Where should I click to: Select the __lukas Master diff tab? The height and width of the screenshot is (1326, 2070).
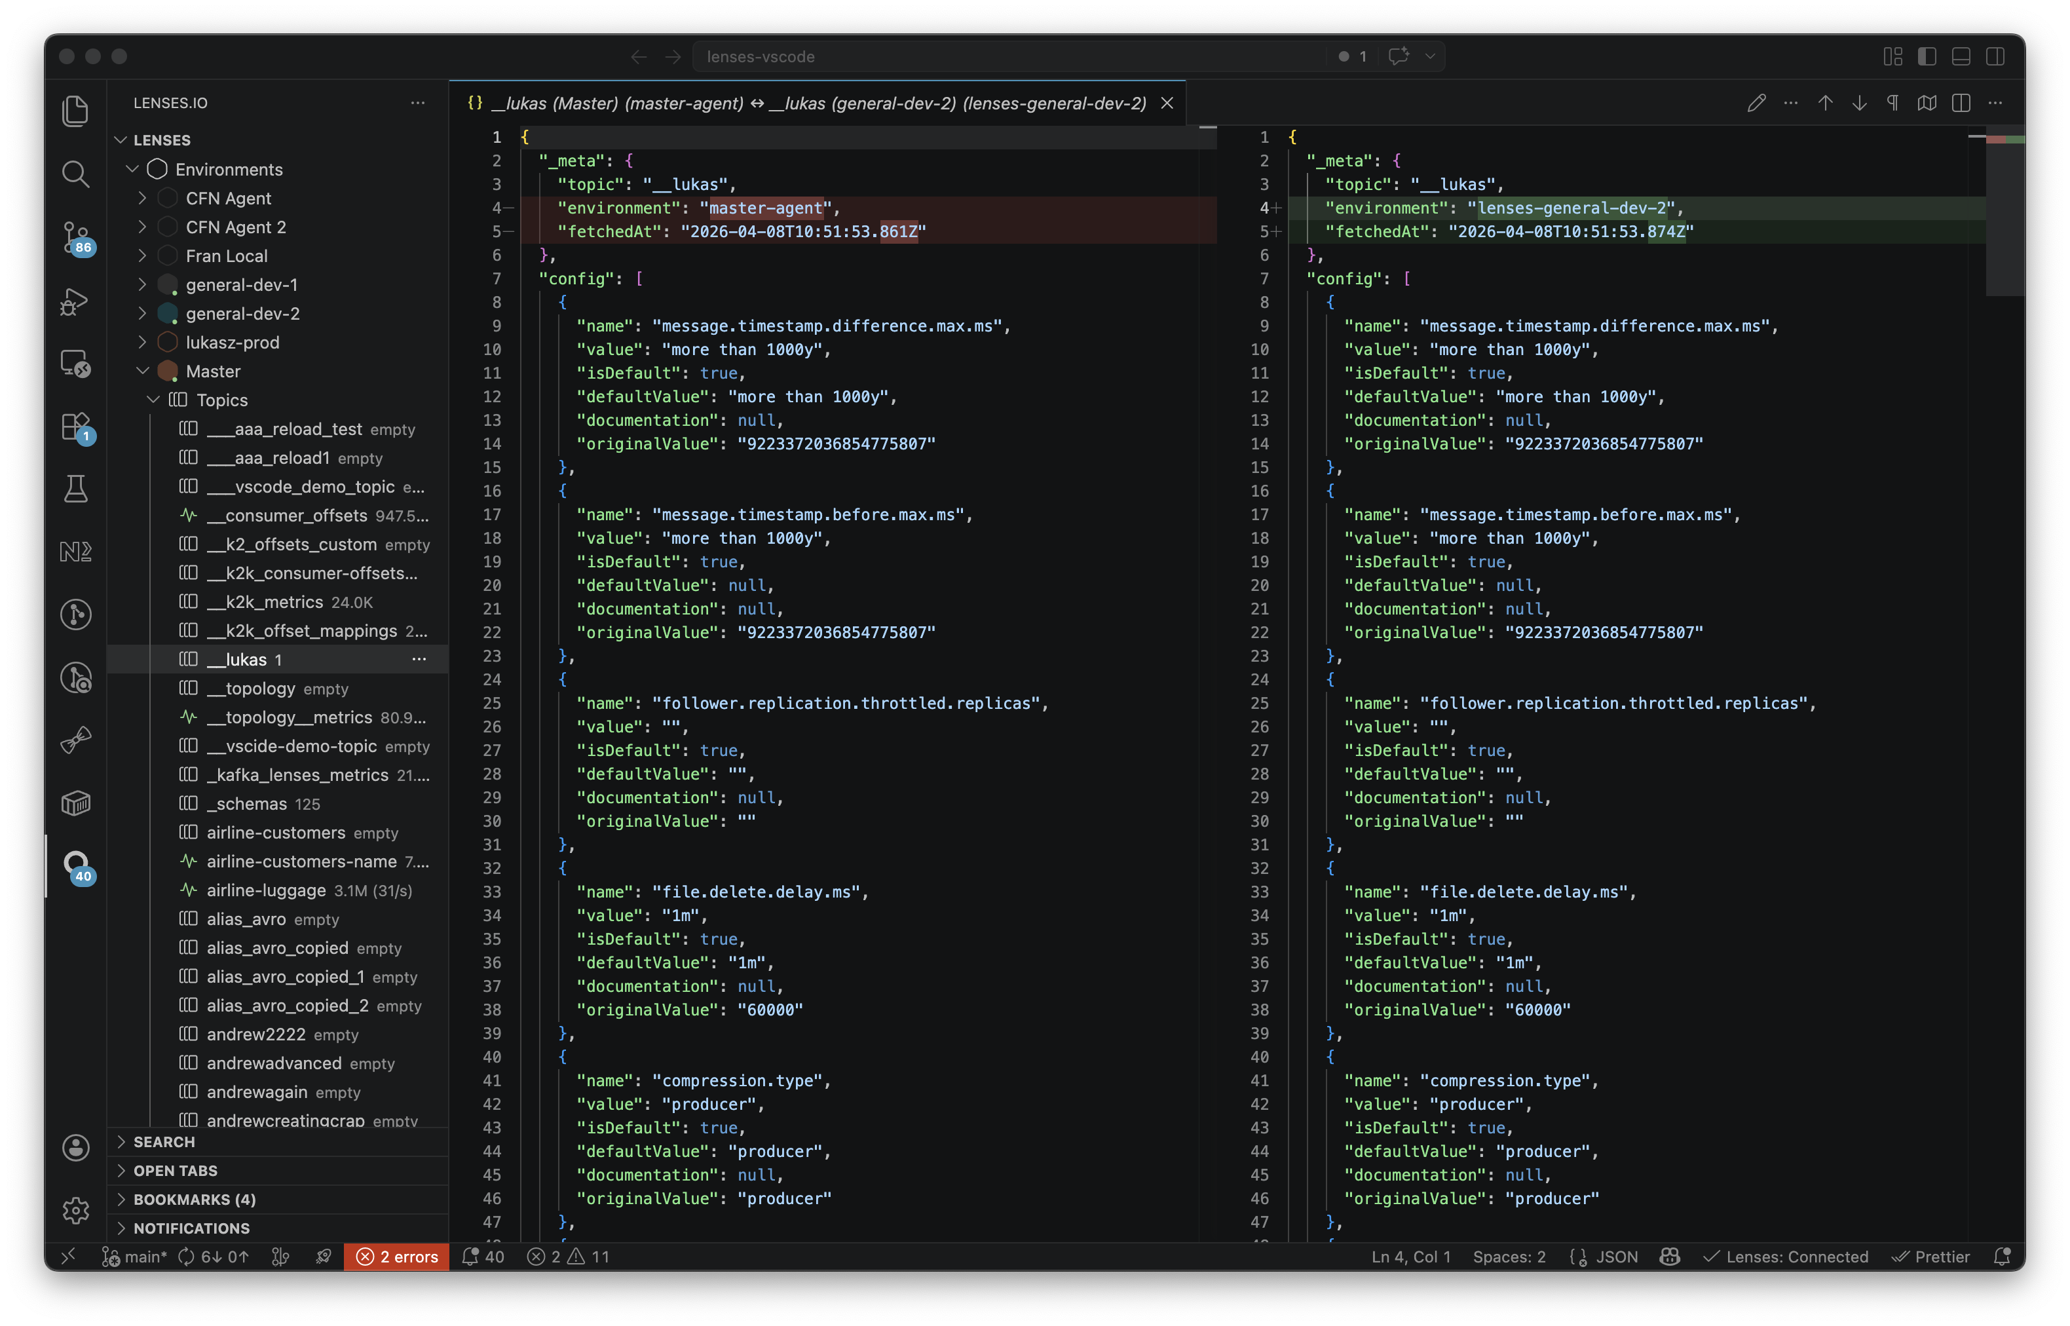pos(818,104)
